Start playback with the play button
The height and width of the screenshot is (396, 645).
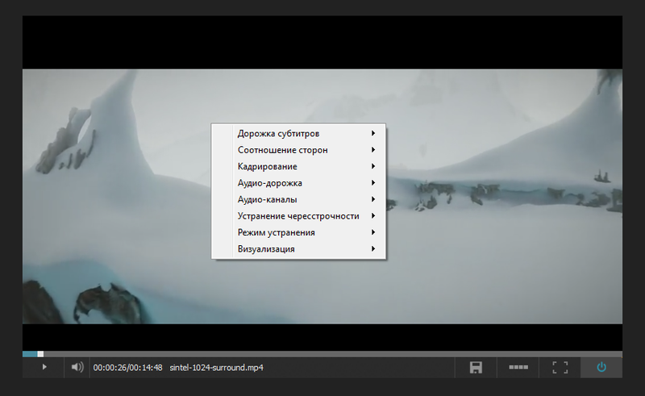click(x=44, y=367)
